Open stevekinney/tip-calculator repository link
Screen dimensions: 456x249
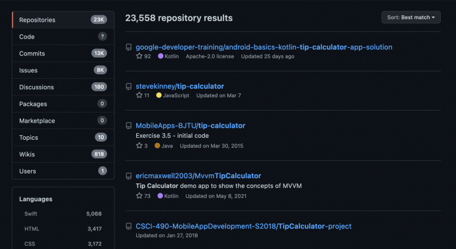pyautogui.click(x=180, y=86)
